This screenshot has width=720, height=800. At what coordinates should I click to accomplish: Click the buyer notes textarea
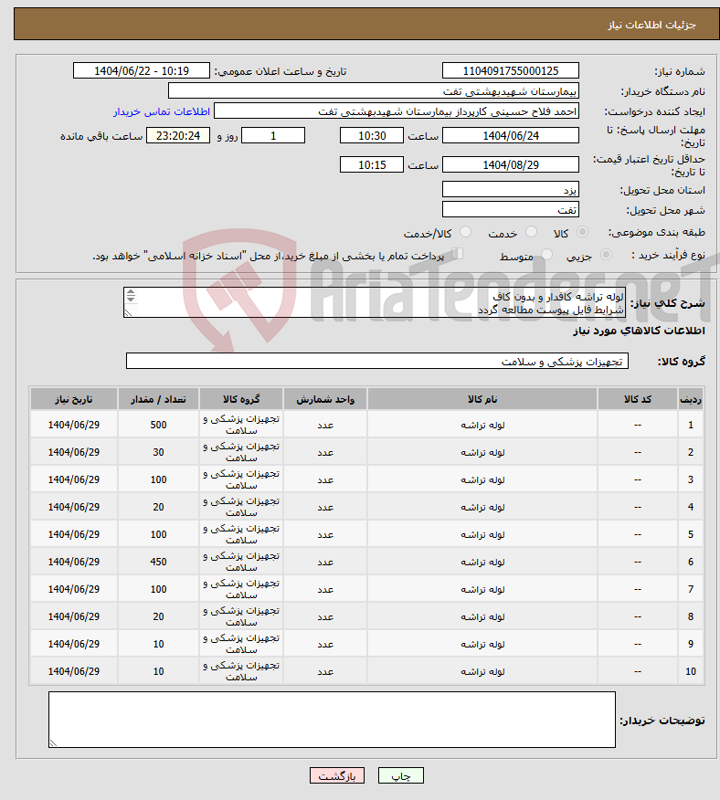tap(332, 720)
